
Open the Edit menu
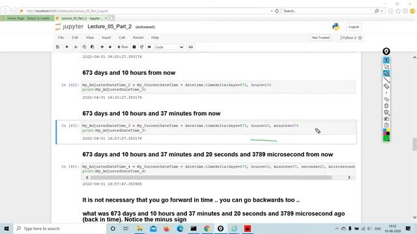pos(75,38)
